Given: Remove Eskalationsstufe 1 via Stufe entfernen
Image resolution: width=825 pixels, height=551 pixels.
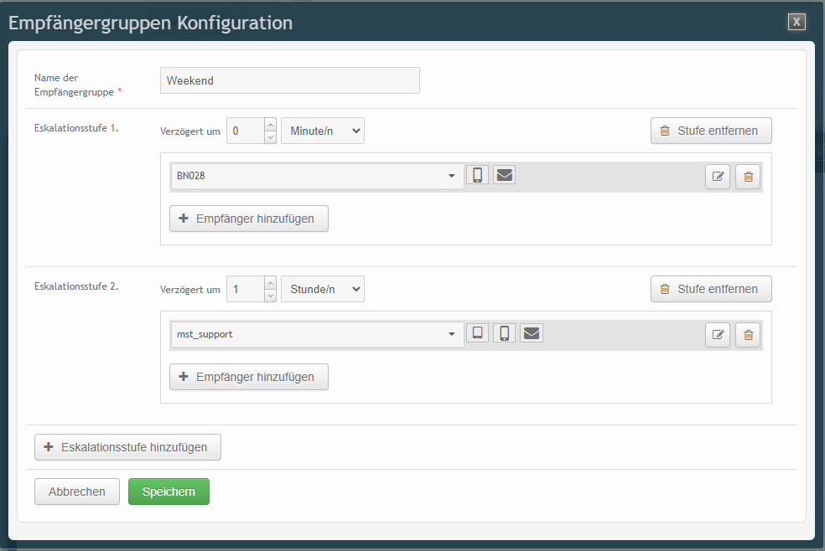Looking at the screenshot, I should pyautogui.click(x=711, y=131).
